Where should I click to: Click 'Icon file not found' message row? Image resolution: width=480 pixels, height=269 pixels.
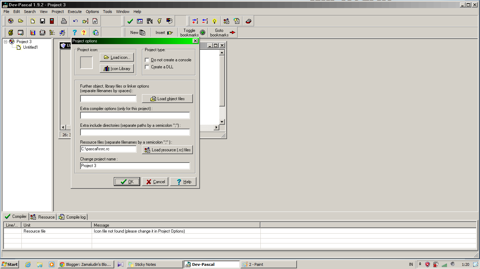coord(240,231)
